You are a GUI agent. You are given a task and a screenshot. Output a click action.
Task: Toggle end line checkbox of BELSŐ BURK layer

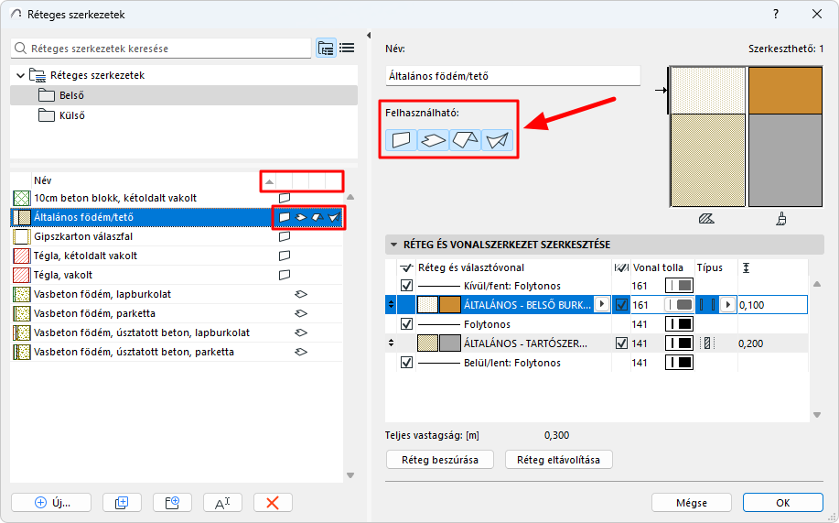click(x=621, y=305)
